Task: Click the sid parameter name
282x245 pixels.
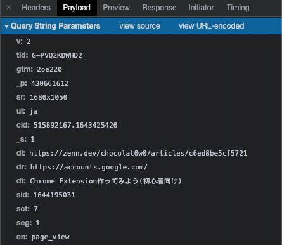Action: click(x=23, y=195)
